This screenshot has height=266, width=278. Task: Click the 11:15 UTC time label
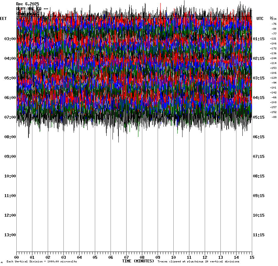(259, 235)
